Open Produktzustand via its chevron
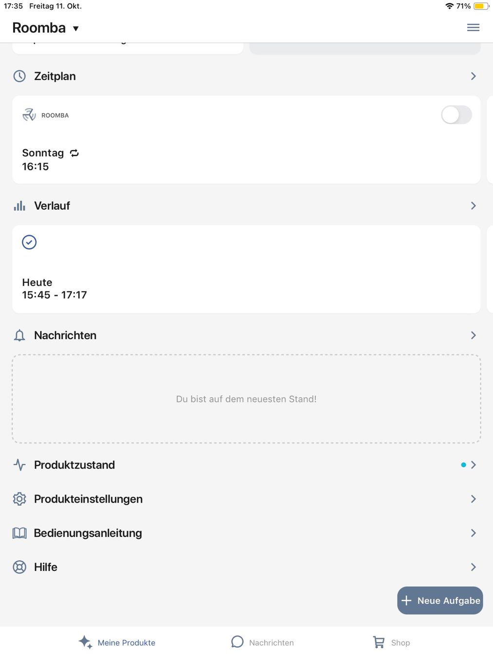The height and width of the screenshot is (657, 493). pyautogui.click(x=473, y=465)
